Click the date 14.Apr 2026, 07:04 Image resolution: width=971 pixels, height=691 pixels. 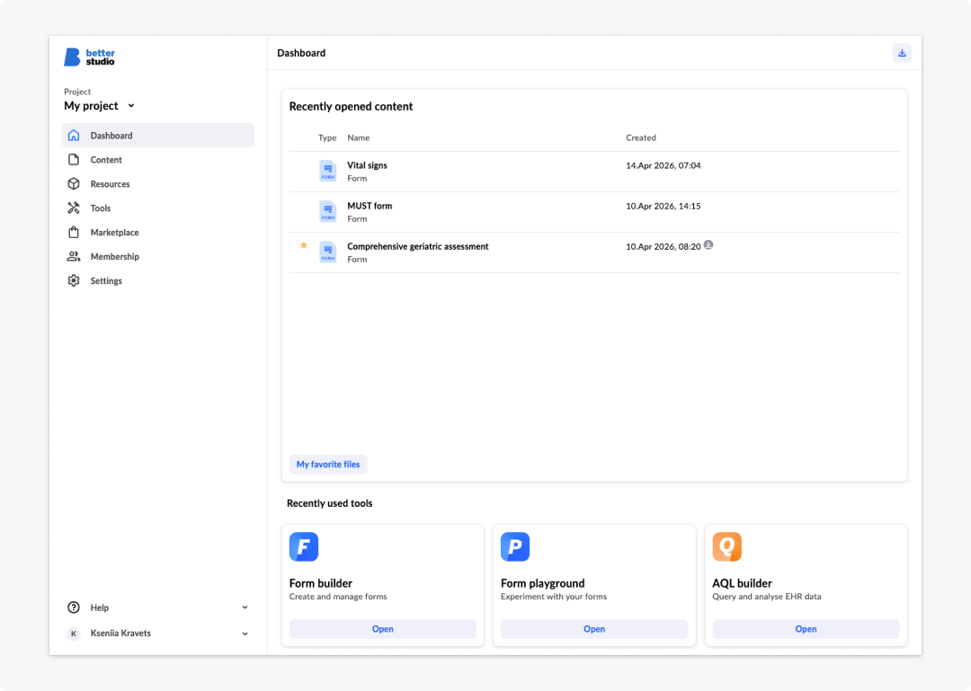click(x=663, y=165)
